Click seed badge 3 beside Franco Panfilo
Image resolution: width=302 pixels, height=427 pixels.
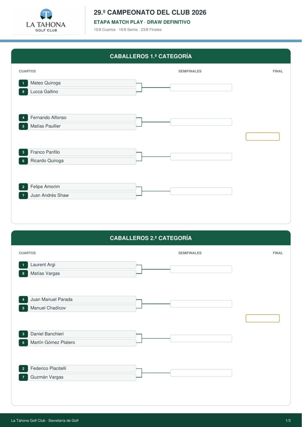tap(23, 152)
